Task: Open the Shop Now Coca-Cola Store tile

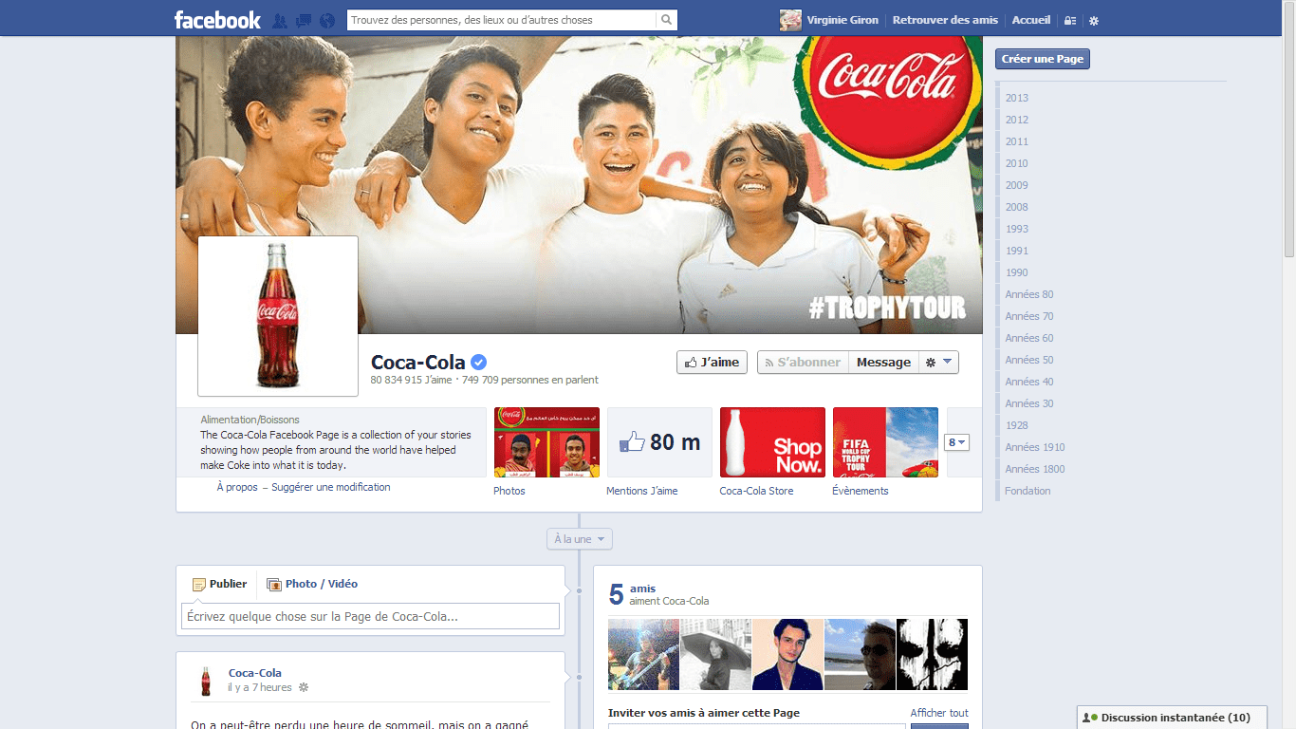Action: (772, 442)
